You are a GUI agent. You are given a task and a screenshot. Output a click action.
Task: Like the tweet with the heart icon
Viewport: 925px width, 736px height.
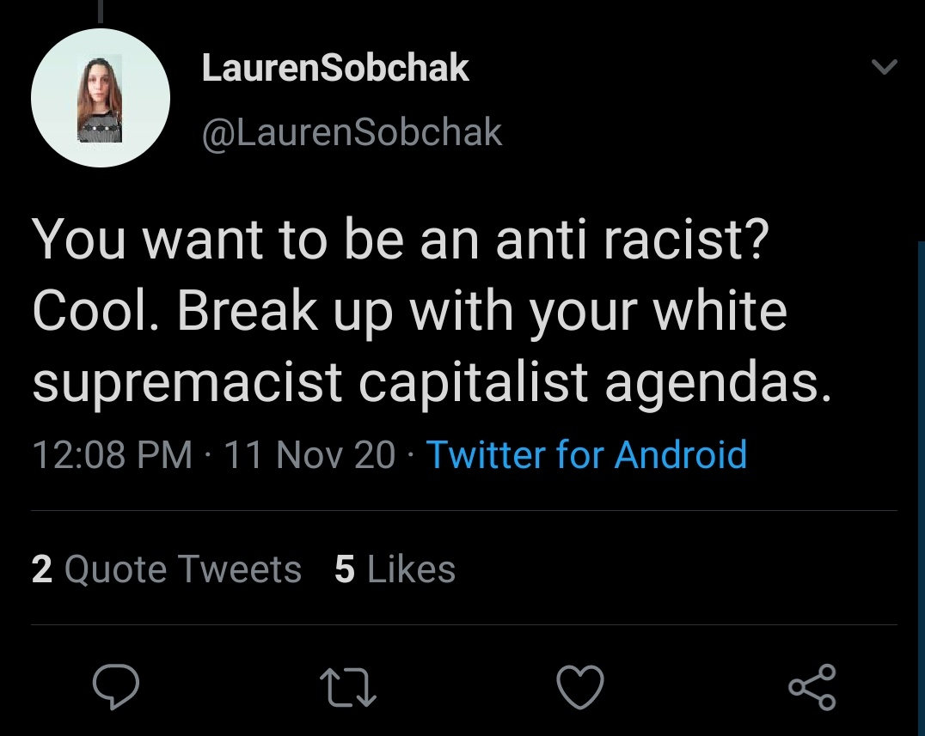pos(580,688)
